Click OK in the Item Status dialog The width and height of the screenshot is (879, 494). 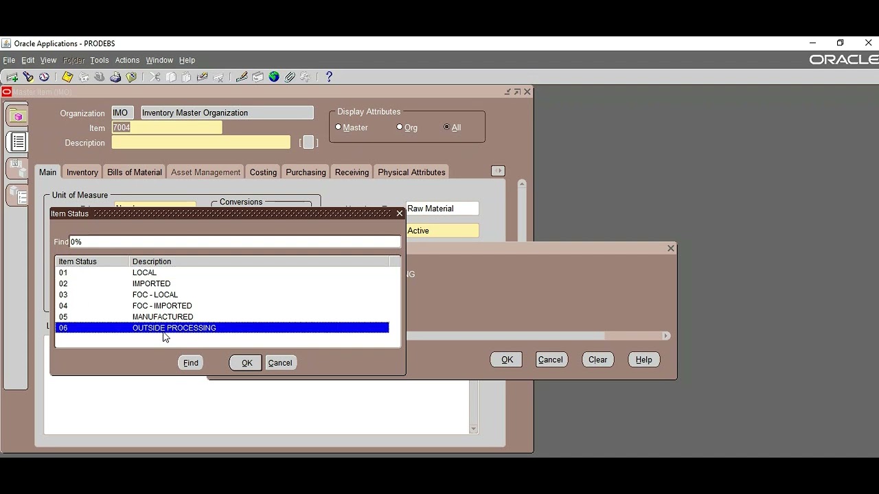pyautogui.click(x=247, y=363)
